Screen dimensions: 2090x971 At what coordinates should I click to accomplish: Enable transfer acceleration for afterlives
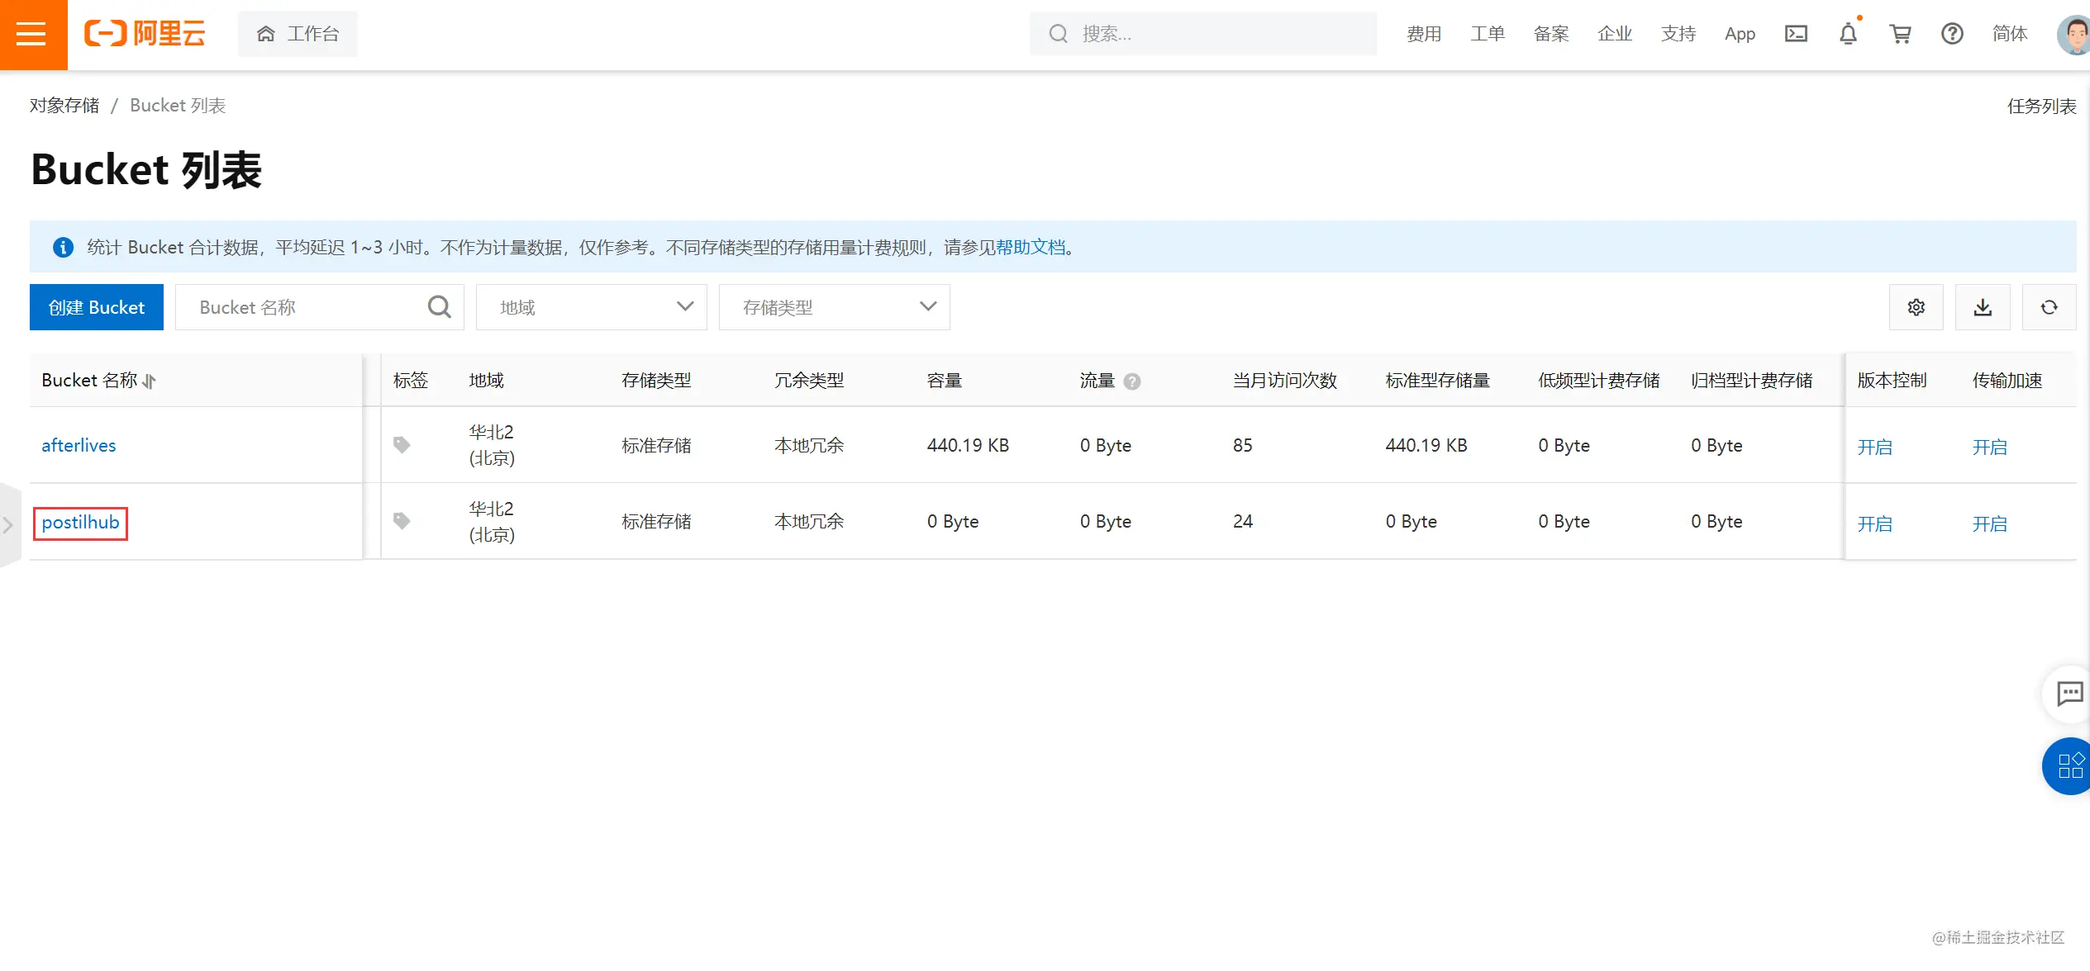point(1989,448)
